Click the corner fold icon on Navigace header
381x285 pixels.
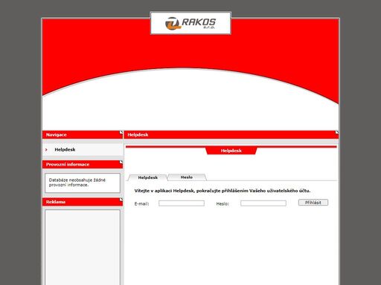point(121,132)
